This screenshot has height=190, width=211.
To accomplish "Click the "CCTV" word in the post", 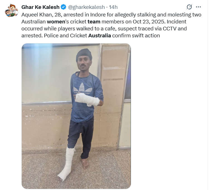I will coord(170,29).
